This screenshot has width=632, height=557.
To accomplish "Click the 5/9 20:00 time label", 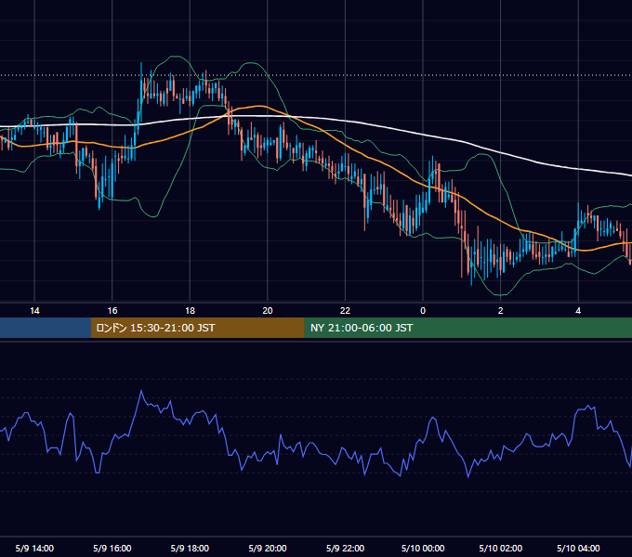I will [268, 548].
